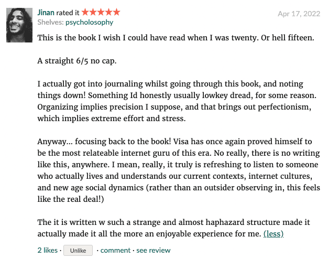The height and width of the screenshot is (259, 328).
Task: Click the second rating star
Action: [x=93, y=12]
